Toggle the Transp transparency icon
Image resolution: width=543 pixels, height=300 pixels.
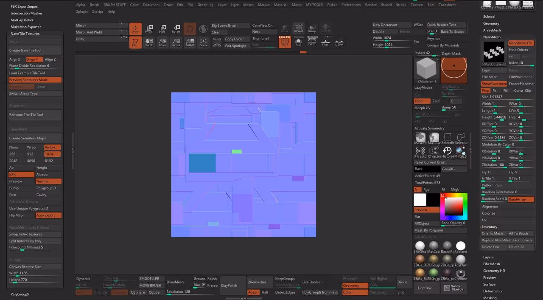point(312,28)
